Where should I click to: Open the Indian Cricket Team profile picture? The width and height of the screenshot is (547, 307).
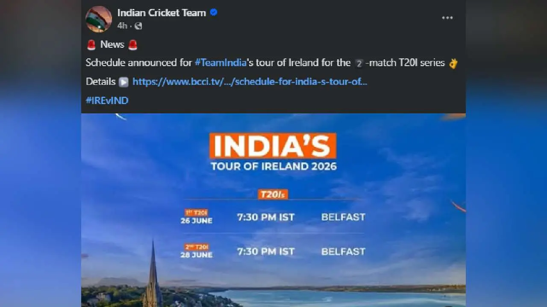(x=99, y=19)
